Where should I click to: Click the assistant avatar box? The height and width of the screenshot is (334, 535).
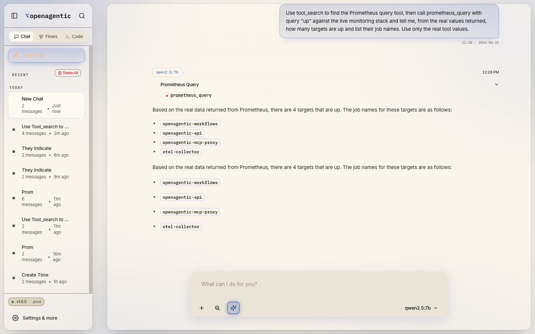(x=144, y=72)
